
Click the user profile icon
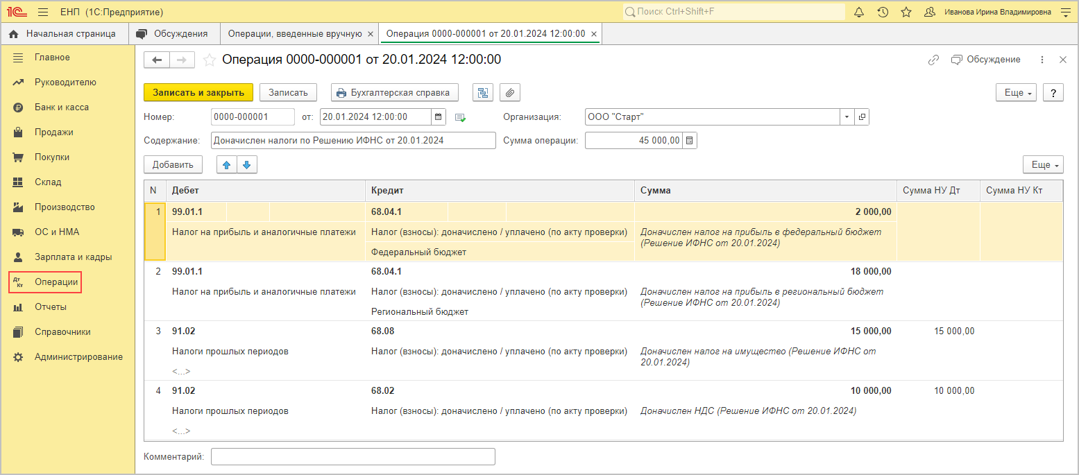pos(930,12)
